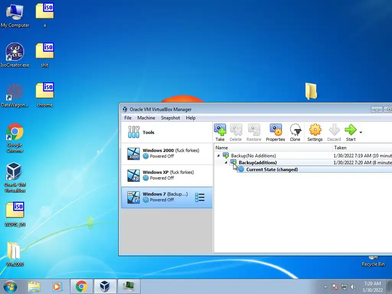Select the Backup(No Additions) snapshot row
392x294 pixels.
pyautogui.click(x=303, y=155)
